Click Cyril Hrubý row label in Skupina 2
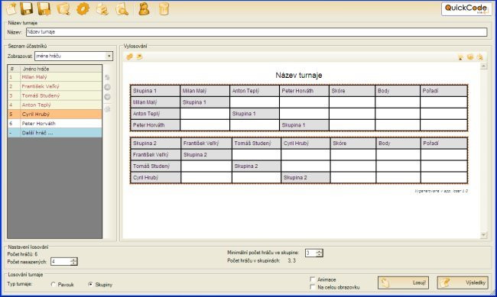This screenshot has width=497, height=297. [x=155, y=178]
